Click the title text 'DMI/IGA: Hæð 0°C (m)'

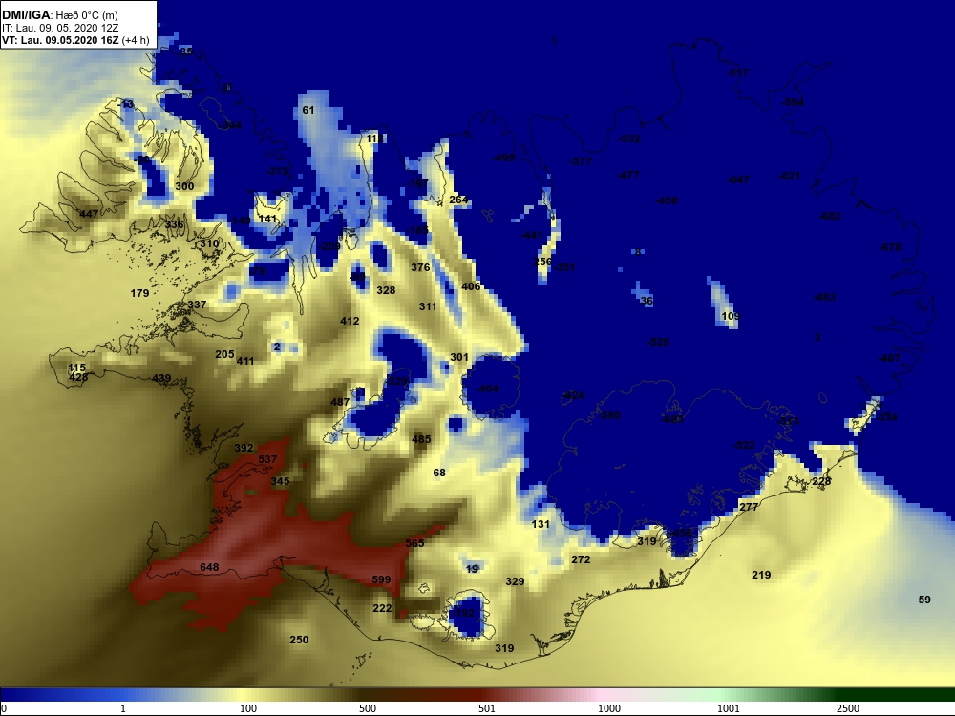tap(60, 14)
